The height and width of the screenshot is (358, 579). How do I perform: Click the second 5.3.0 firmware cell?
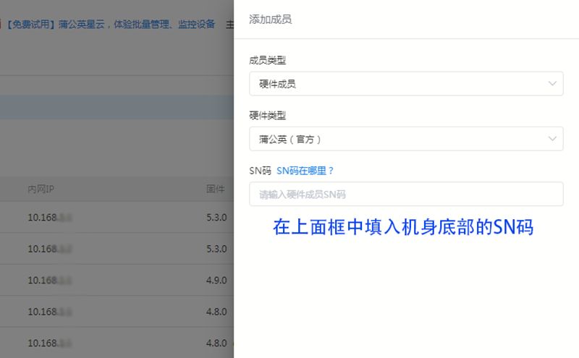(x=216, y=249)
